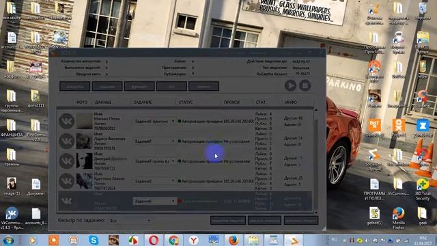Open media player icon in the taskbar
437x246 pixels.
[x=33, y=240]
